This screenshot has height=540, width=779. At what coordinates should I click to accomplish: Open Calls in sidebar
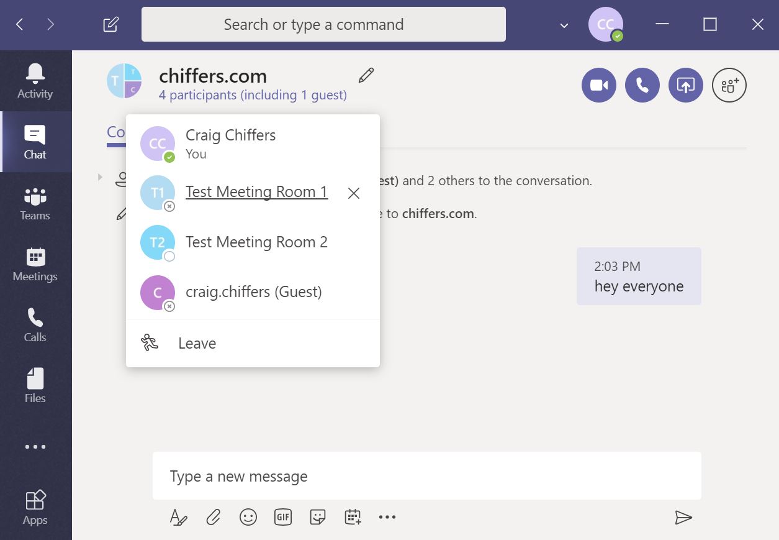pos(35,324)
